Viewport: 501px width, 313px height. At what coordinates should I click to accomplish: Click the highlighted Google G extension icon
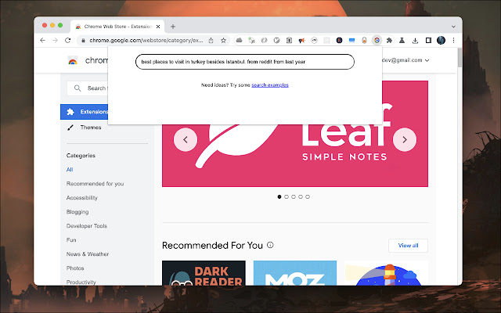tap(377, 40)
